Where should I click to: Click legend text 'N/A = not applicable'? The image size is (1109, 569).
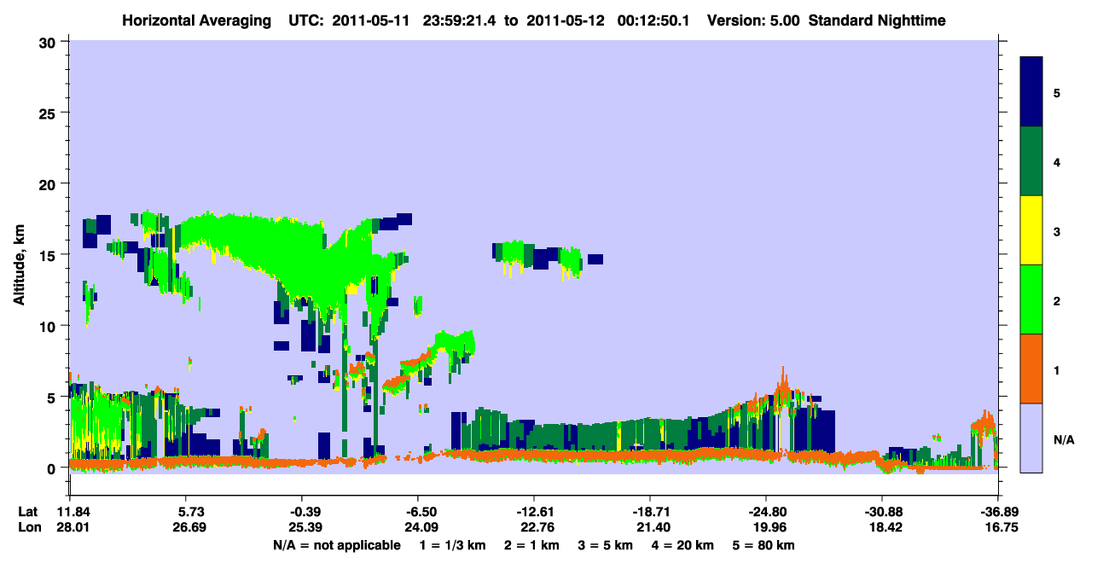point(336,545)
